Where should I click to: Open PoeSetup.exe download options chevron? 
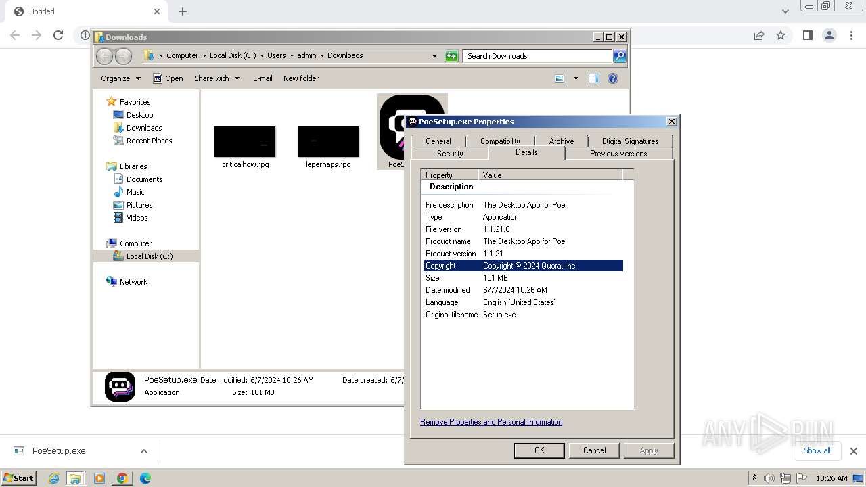(144, 451)
